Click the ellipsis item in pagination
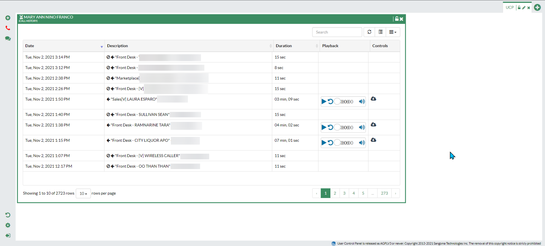Image resolution: width=545 pixels, height=246 pixels. (373, 193)
